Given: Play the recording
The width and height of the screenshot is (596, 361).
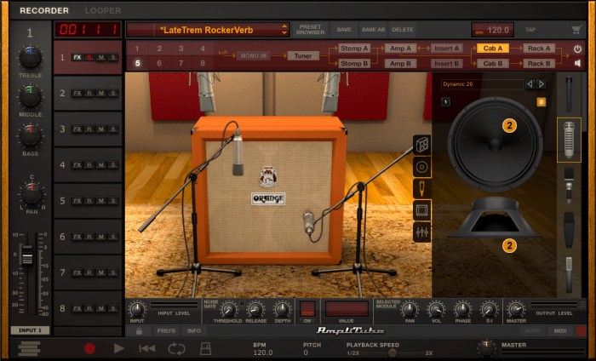Looking at the screenshot, I should click(x=118, y=348).
